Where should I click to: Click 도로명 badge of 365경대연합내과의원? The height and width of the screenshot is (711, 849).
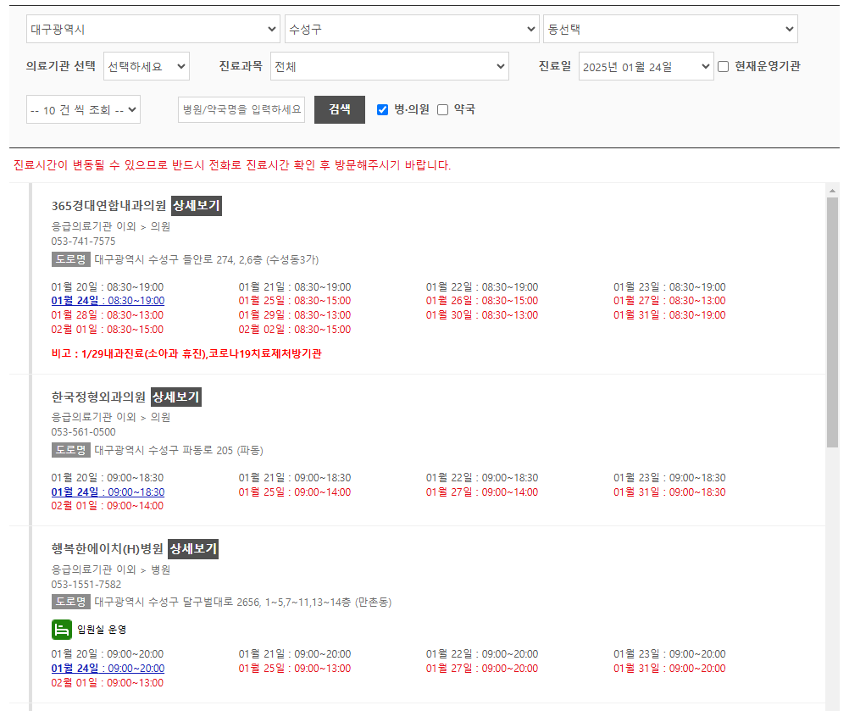[x=71, y=259]
